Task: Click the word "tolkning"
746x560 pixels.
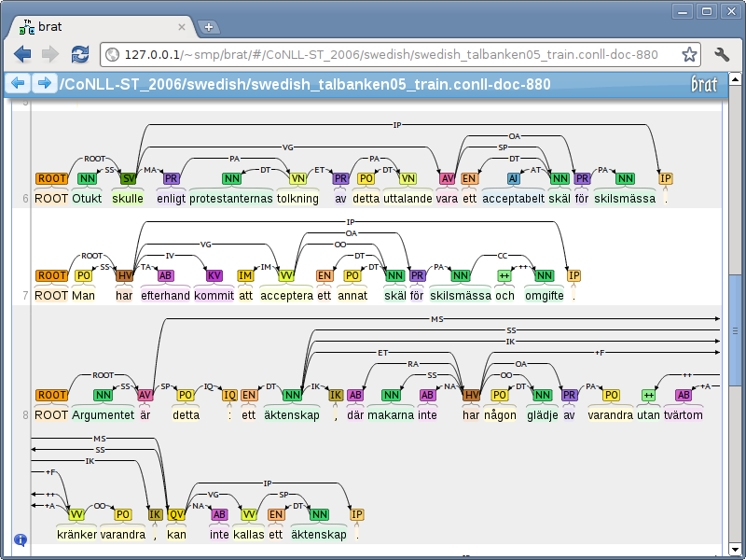Action: [x=297, y=199]
